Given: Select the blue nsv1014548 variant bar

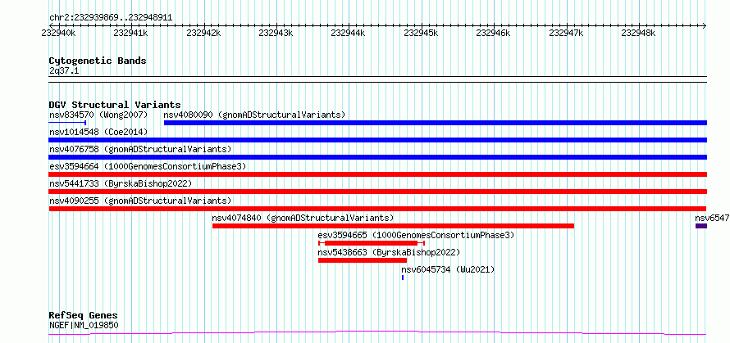Looking at the screenshot, I should (378, 140).
